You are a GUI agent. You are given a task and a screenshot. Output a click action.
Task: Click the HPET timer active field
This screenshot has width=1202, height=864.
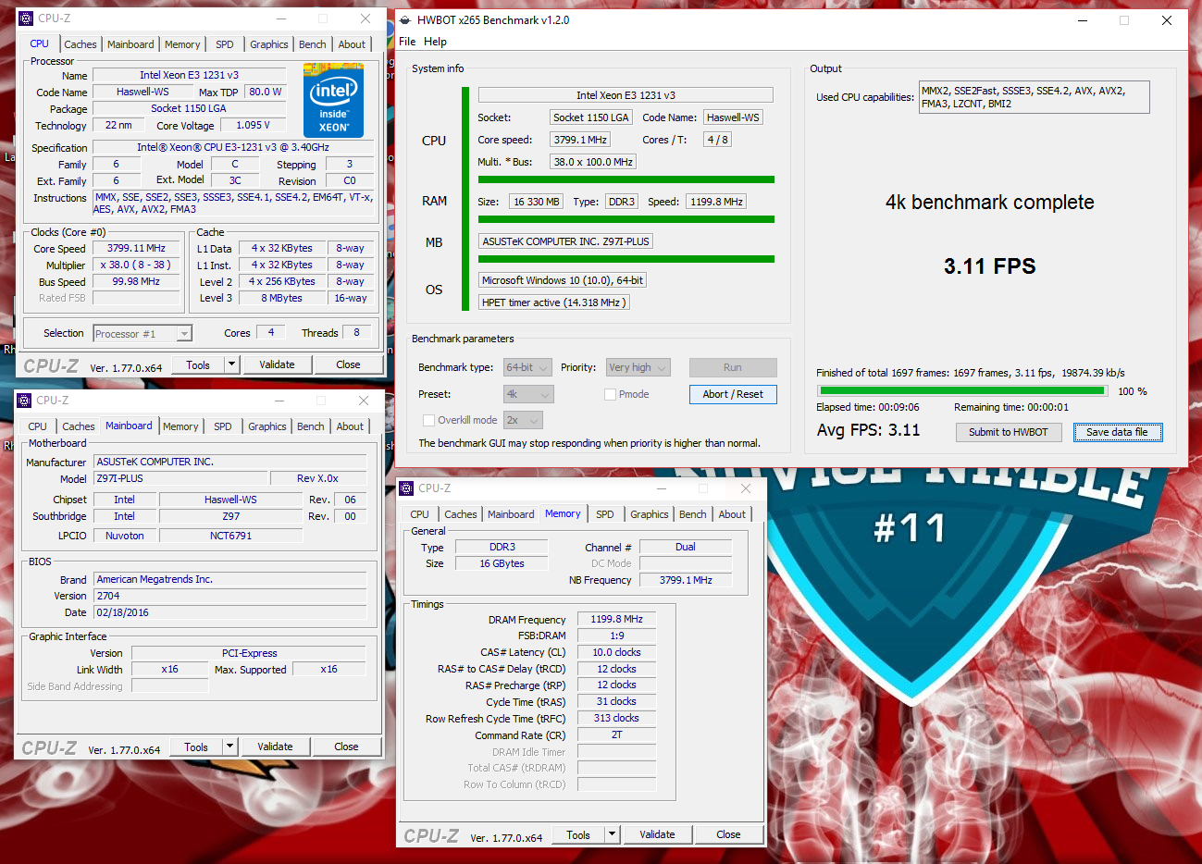tap(554, 302)
